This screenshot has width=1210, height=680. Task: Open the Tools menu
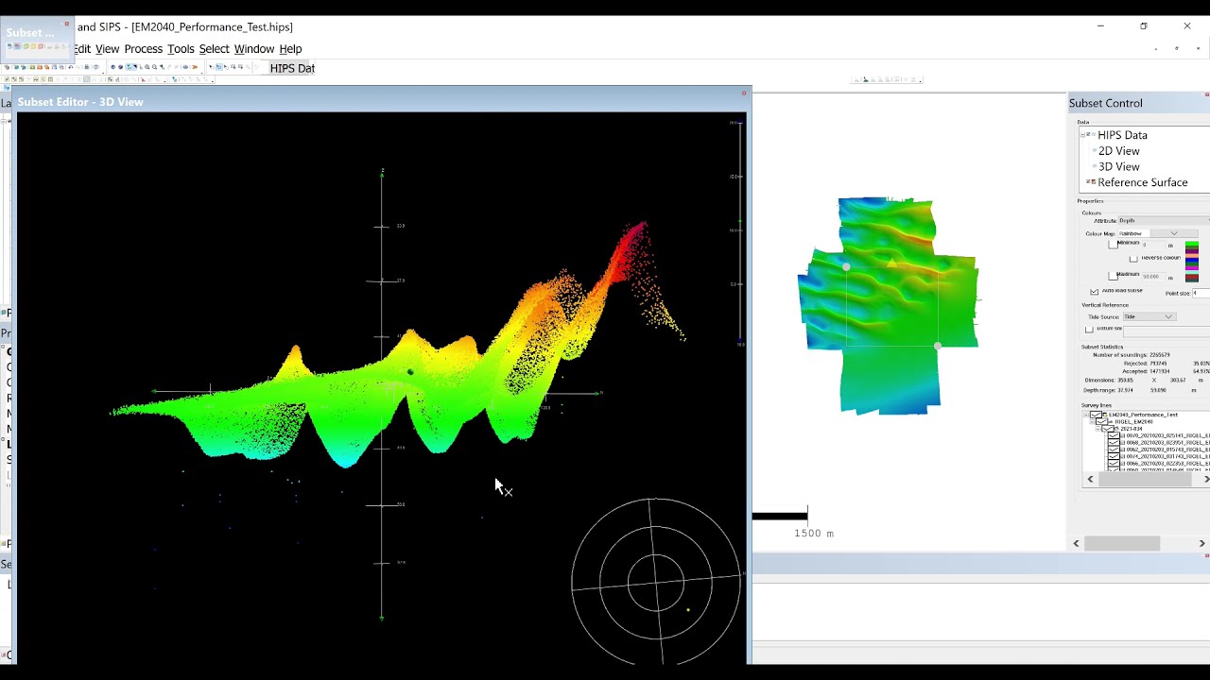click(181, 49)
